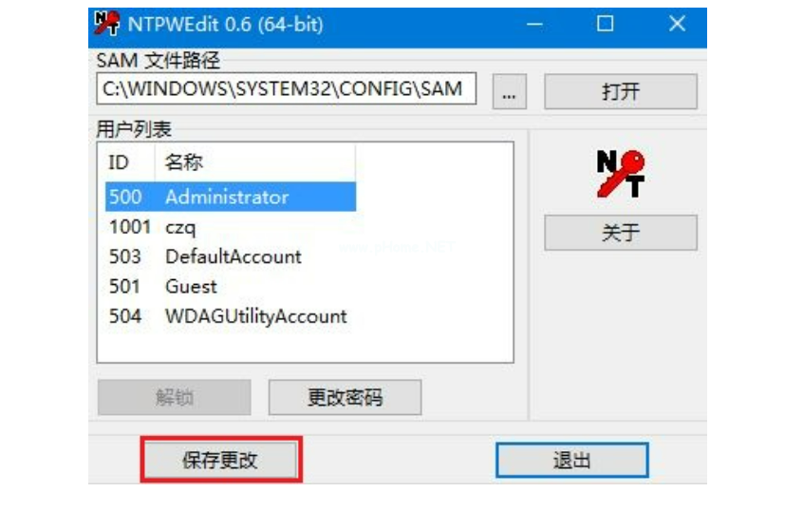
Task: Close the NTPWEdit window
Action: 677,24
